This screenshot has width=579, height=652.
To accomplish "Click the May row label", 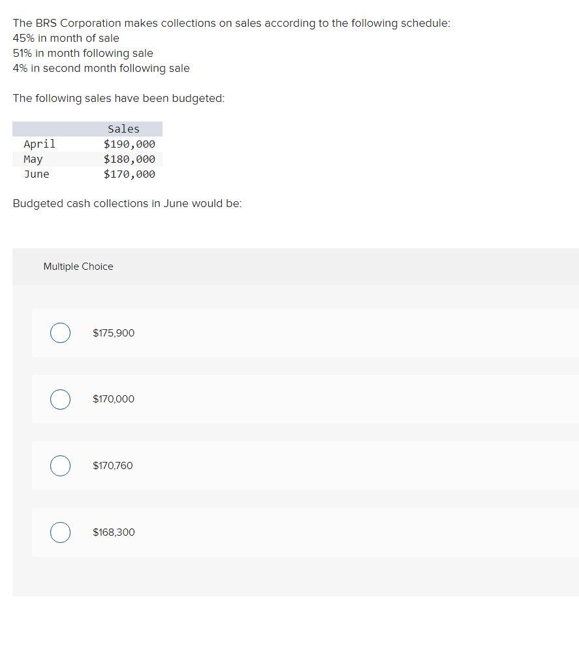I will (33, 159).
